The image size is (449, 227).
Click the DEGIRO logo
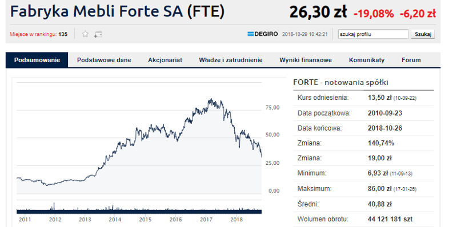[263, 34]
